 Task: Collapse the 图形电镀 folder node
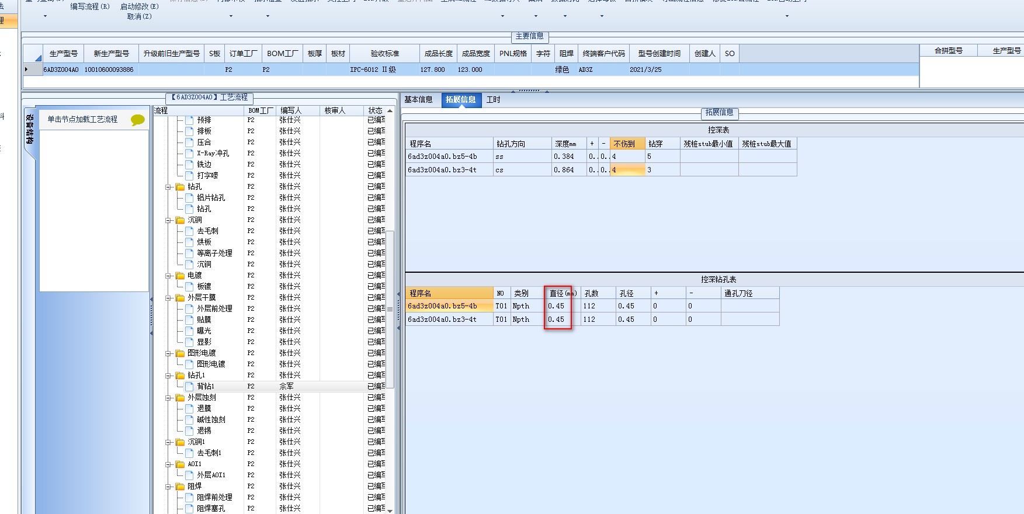169,353
